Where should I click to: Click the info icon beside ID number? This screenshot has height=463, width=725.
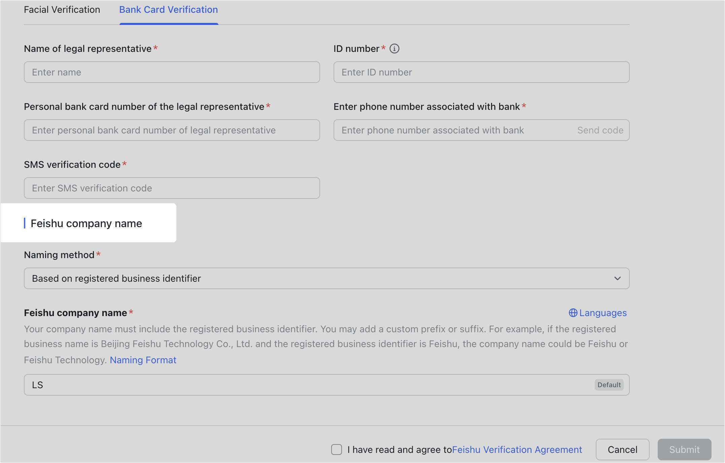tap(394, 49)
